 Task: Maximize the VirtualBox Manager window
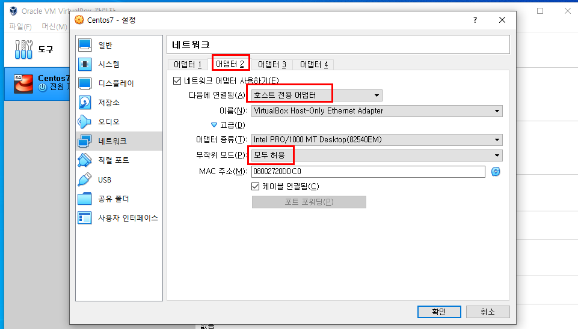[540, 11]
